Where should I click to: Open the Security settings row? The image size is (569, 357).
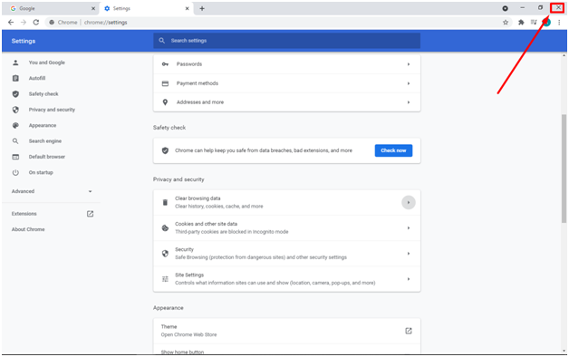pyautogui.click(x=286, y=253)
